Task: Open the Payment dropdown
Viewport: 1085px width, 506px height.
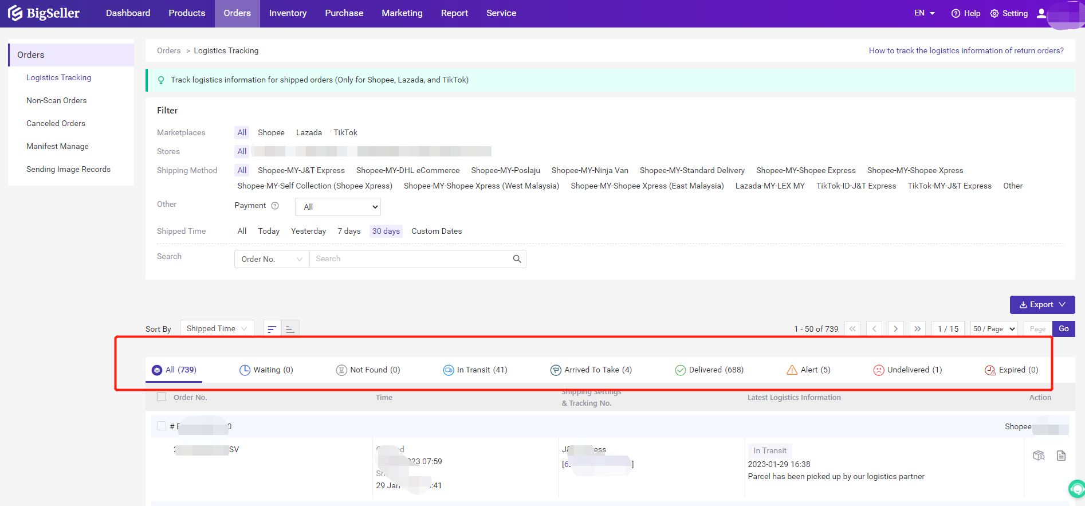Action: pyautogui.click(x=338, y=207)
